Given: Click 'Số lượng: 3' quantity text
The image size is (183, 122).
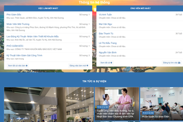Looking at the screenshot, I should (x=84, y=56).
